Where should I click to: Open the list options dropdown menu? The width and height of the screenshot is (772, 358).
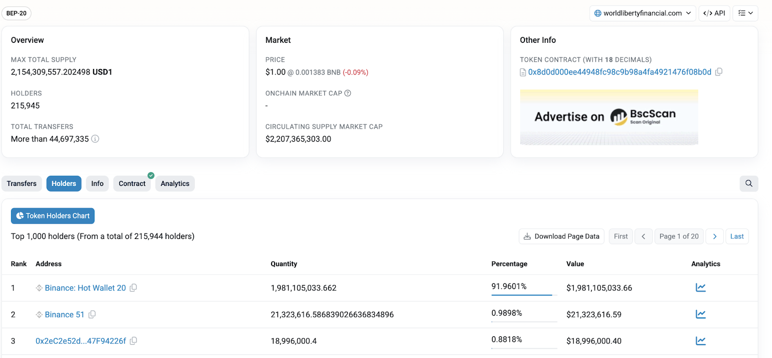(x=745, y=13)
